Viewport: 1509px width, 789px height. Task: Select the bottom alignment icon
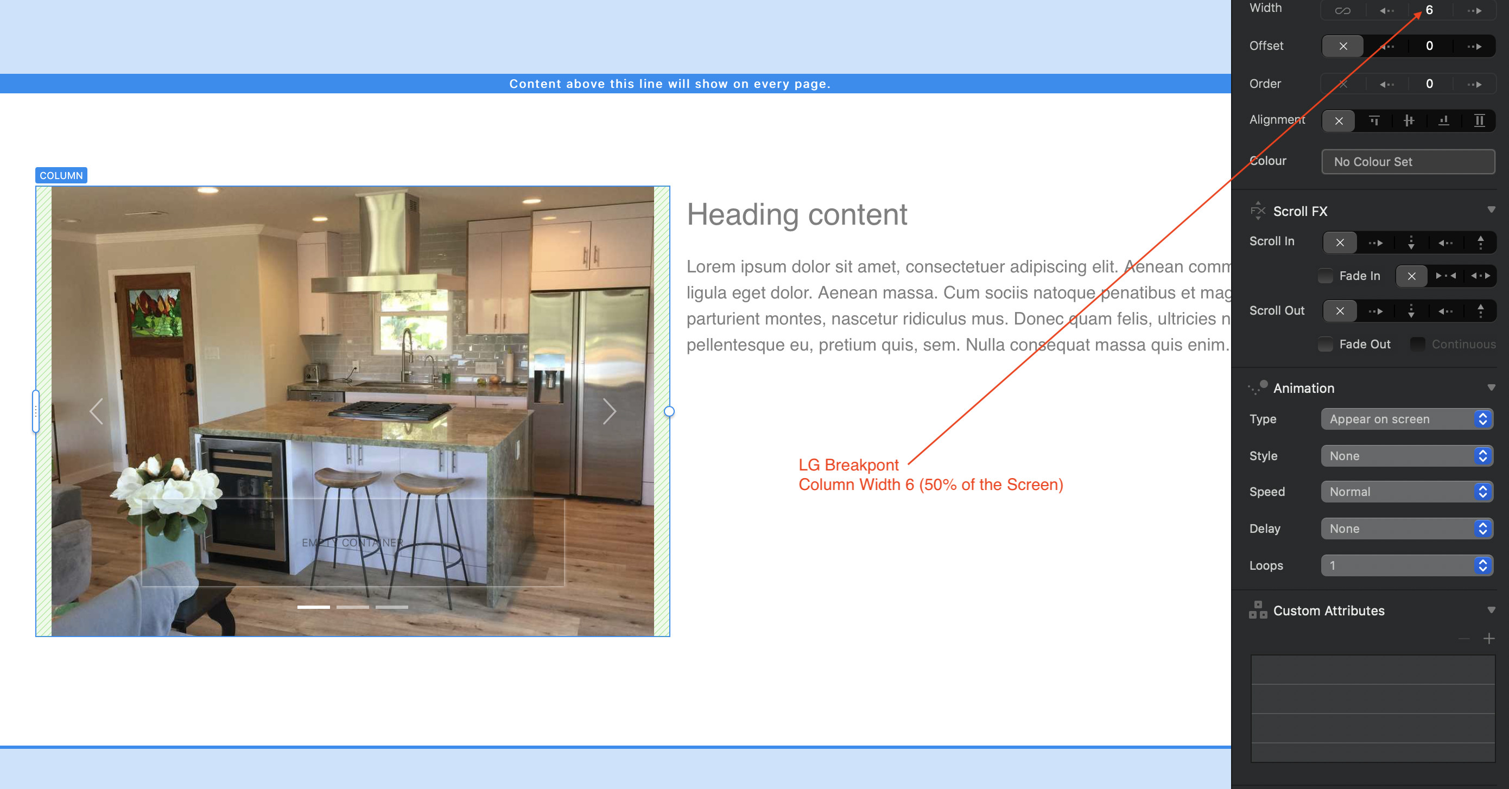1443,120
